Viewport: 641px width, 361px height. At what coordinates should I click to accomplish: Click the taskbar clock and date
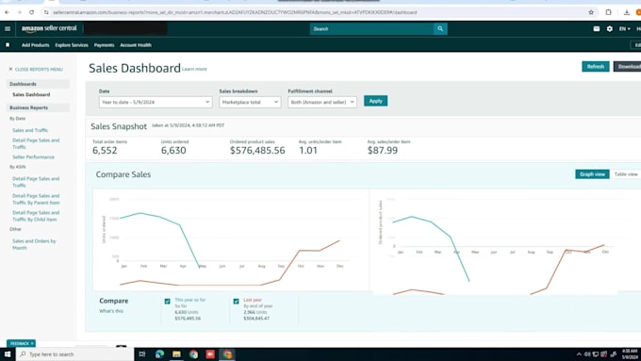pyautogui.click(x=630, y=354)
